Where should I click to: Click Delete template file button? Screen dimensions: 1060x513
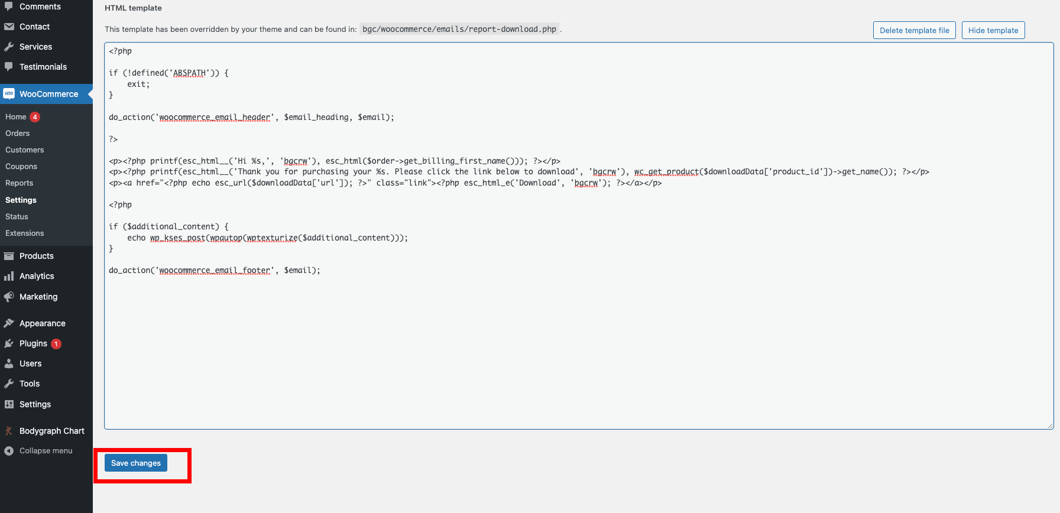tap(915, 30)
